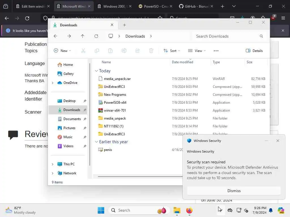Dismiss the Firefox info bar
This screenshot has height=217, width=290.
click(x=283, y=31)
